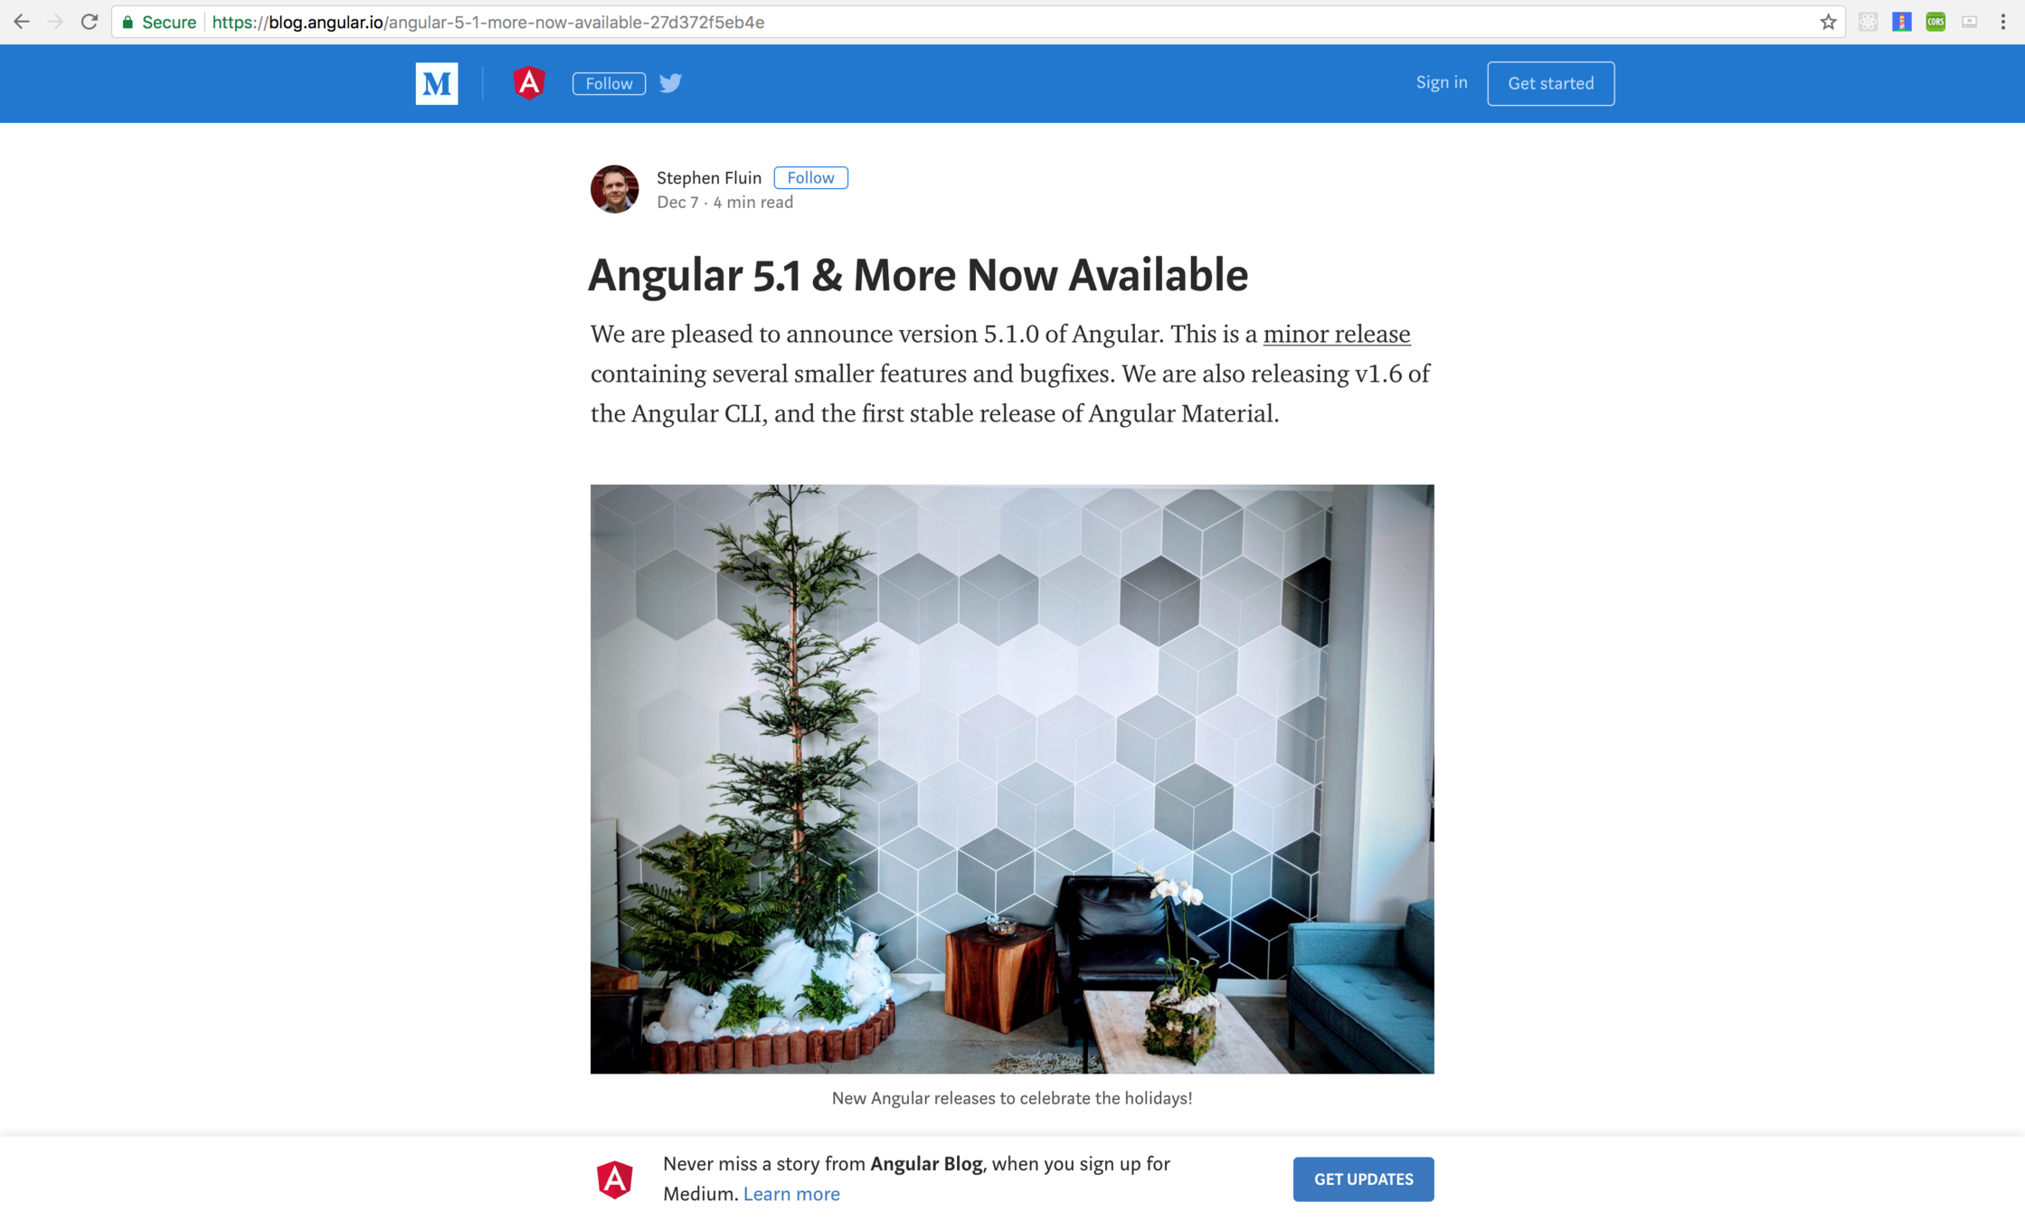Viewport: 2025px width, 1221px height.
Task: Click the Stephen Fluin author name
Action: [709, 177]
